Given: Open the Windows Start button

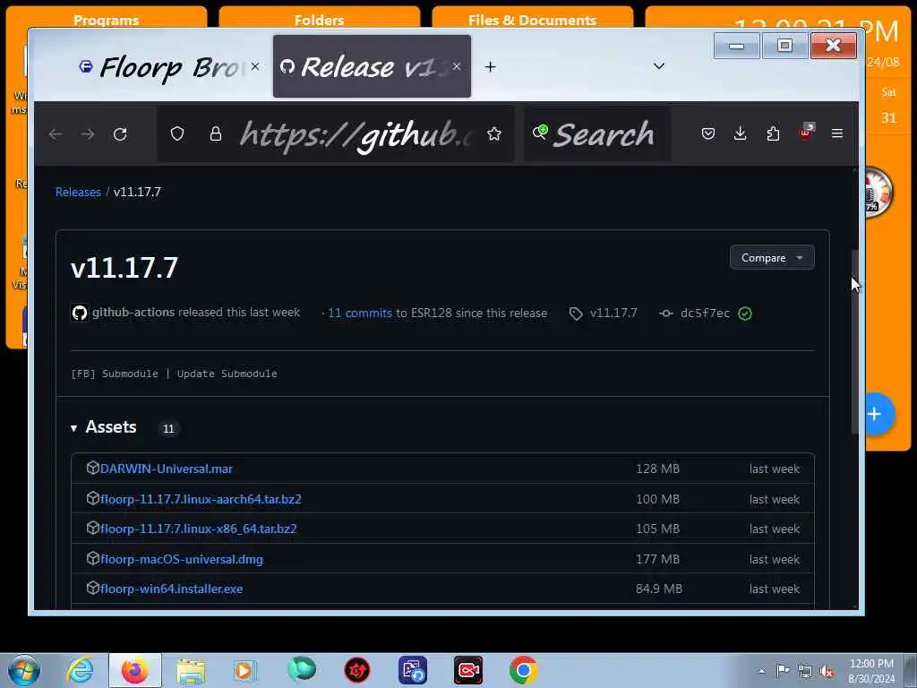Looking at the screenshot, I should (24, 670).
